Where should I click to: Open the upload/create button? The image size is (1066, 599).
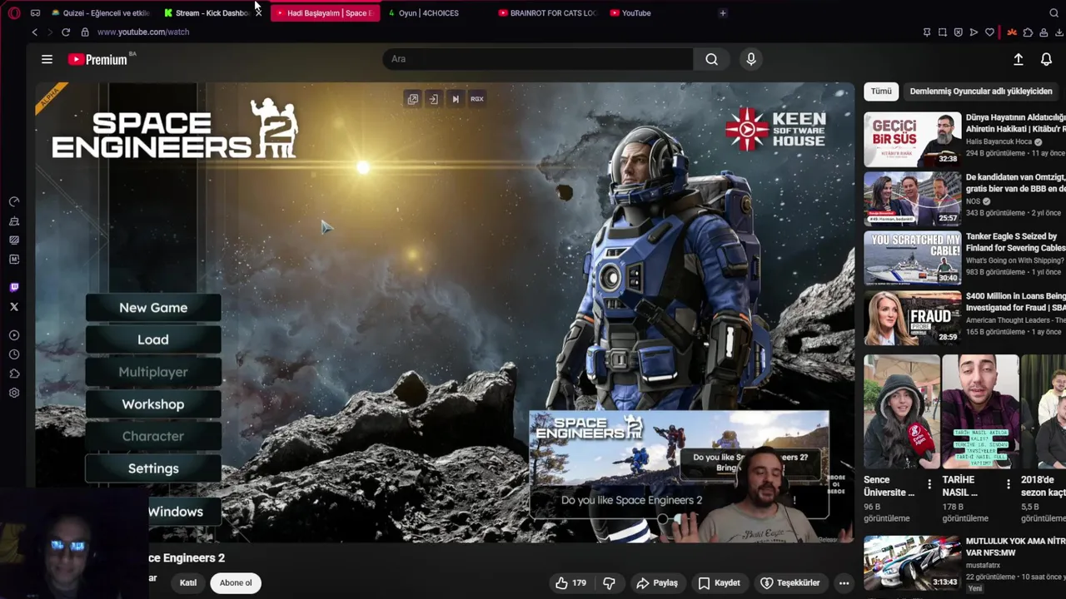(x=1018, y=59)
